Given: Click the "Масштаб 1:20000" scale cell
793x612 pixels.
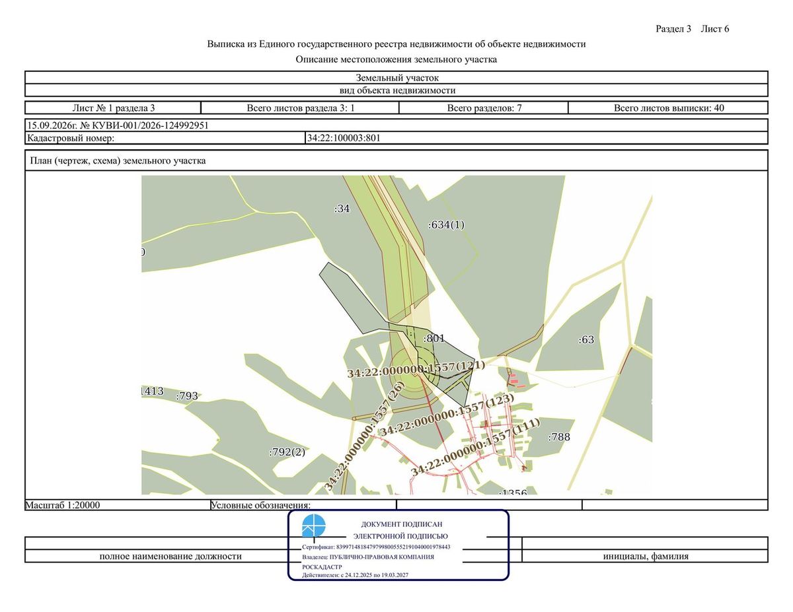Looking at the screenshot, I should [117, 505].
